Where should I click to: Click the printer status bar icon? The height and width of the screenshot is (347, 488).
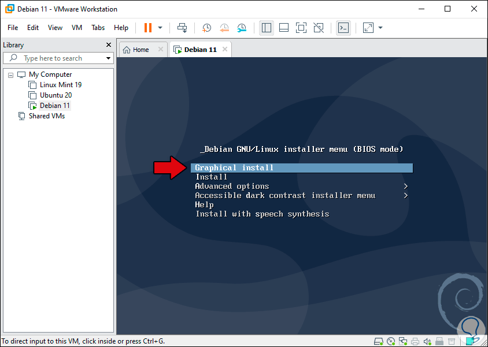point(415,341)
